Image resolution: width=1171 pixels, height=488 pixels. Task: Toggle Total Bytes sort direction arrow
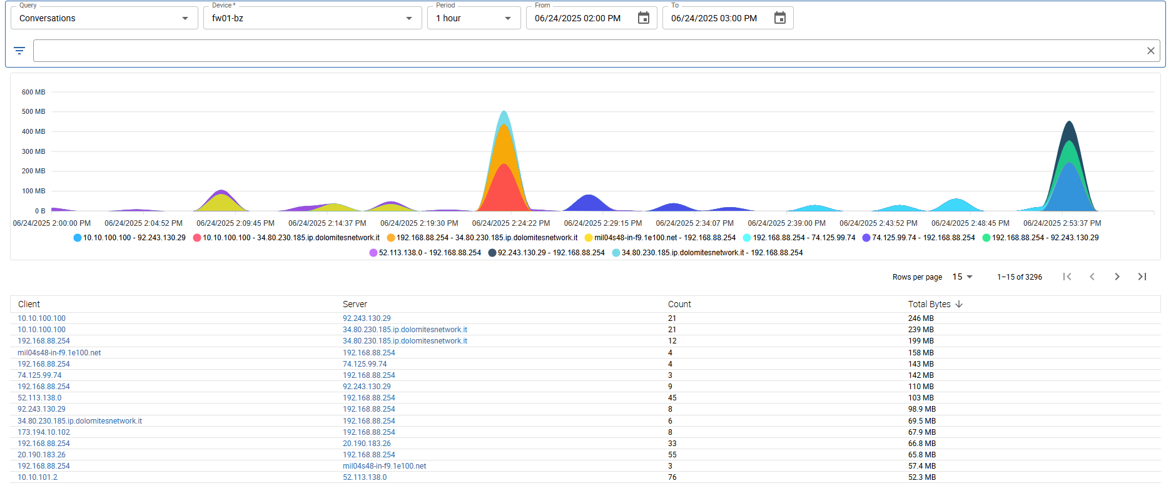pyautogui.click(x=959, y=304)
